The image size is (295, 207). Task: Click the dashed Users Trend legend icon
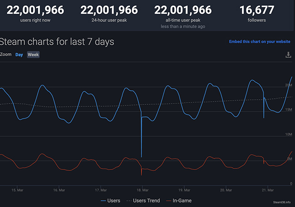click(129, 201)
